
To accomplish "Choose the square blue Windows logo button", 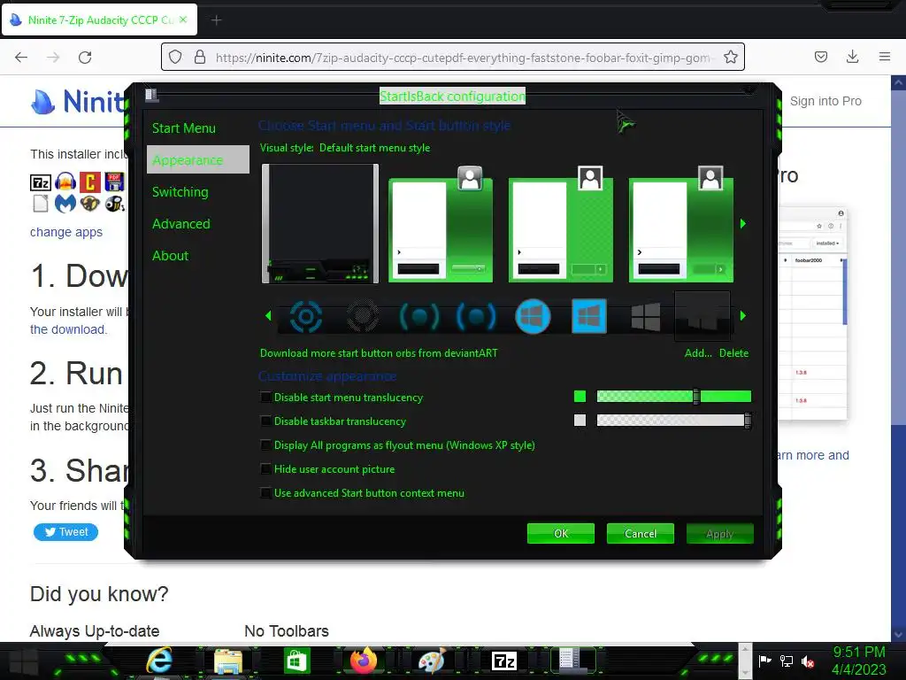I will pos(588,316).
